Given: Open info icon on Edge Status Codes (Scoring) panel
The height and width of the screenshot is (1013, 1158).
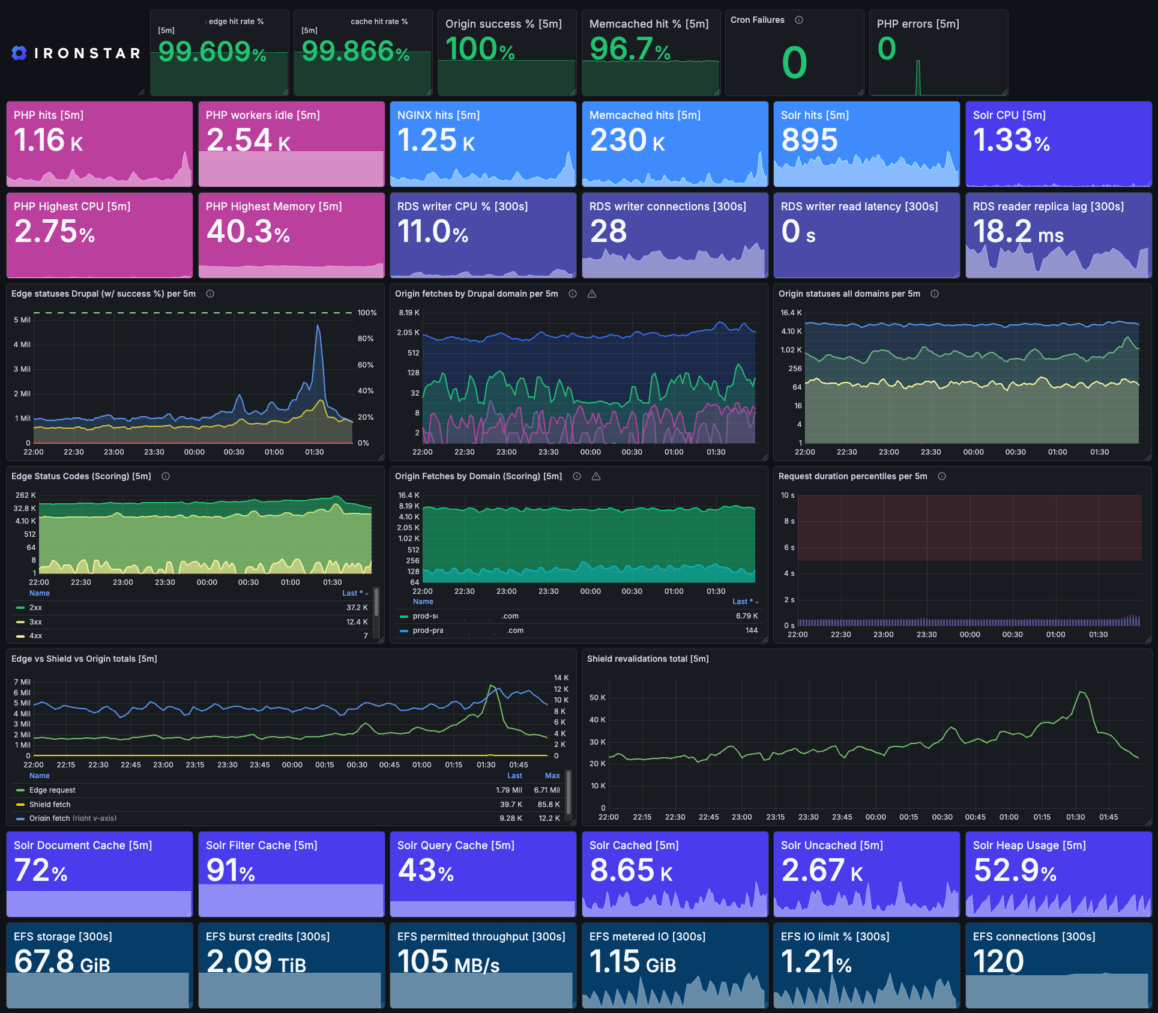Looking at the screenshot, I should [166, 476].
